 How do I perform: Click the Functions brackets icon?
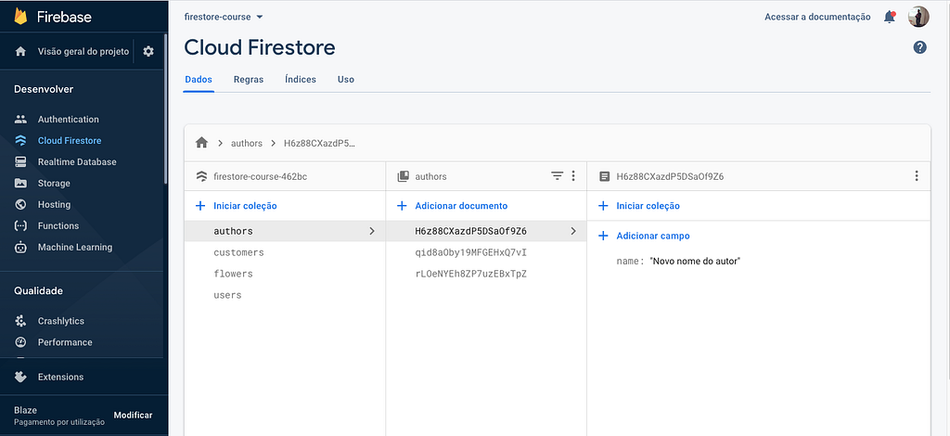point(20,225)
